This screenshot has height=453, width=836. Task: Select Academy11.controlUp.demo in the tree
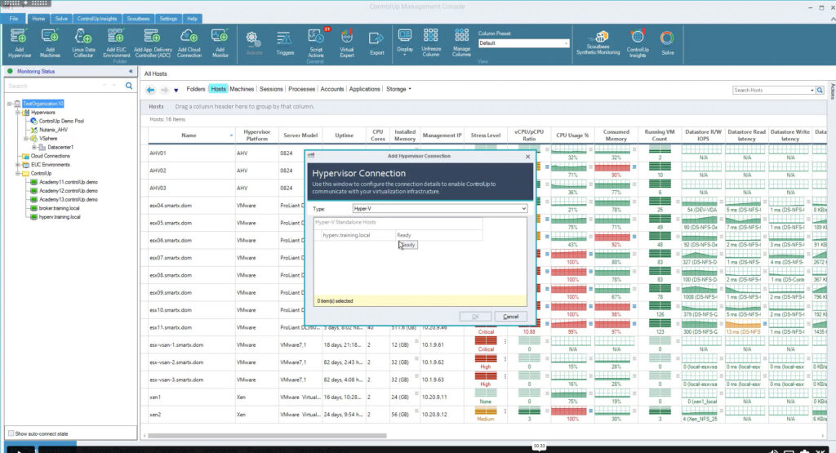pyautogui.click(x=64, y=182)
